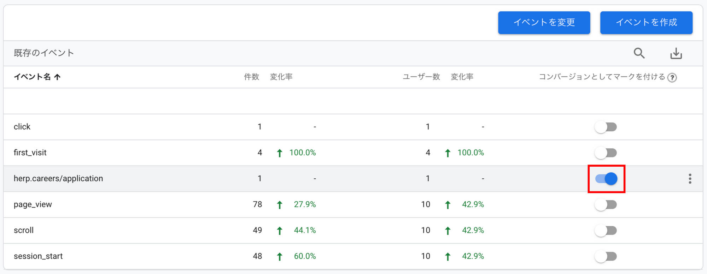707x274 pixels.
Task: Click the first_visit event name
Action: point(30,153)
